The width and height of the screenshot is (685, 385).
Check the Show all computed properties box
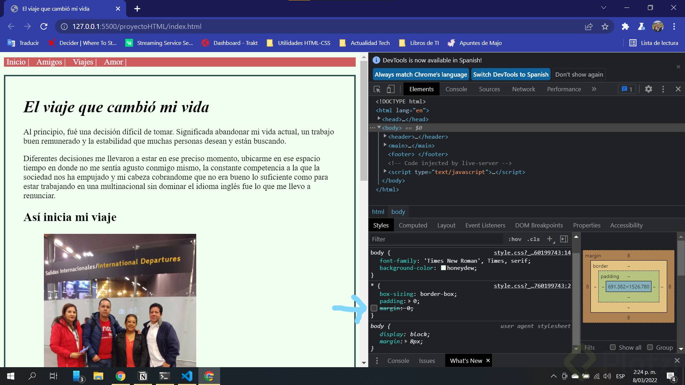click(x=613, y=347)
